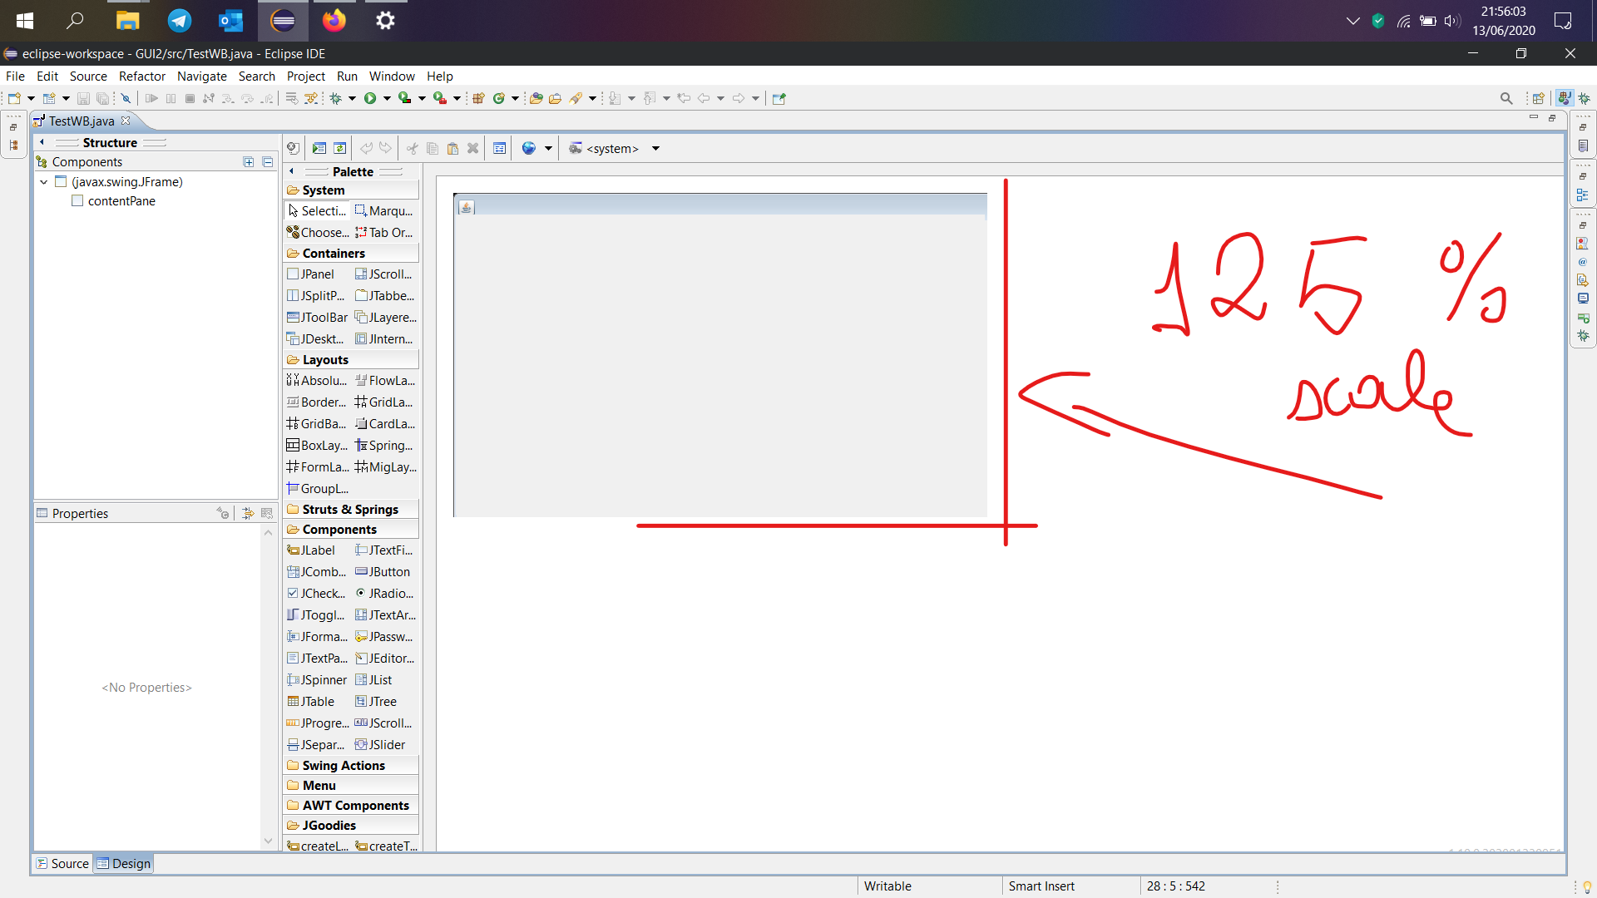Image resolution: width=1597 pixels, height=898 pixels.
Task: Select the JTable palette item
Action: pos(310,702)
